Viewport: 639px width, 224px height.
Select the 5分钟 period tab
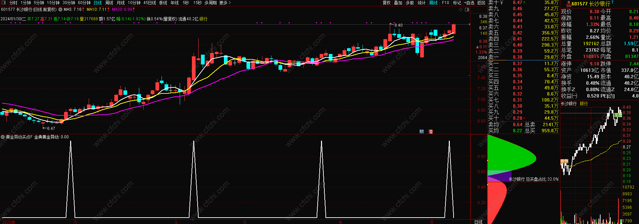(x=39, y=3)
